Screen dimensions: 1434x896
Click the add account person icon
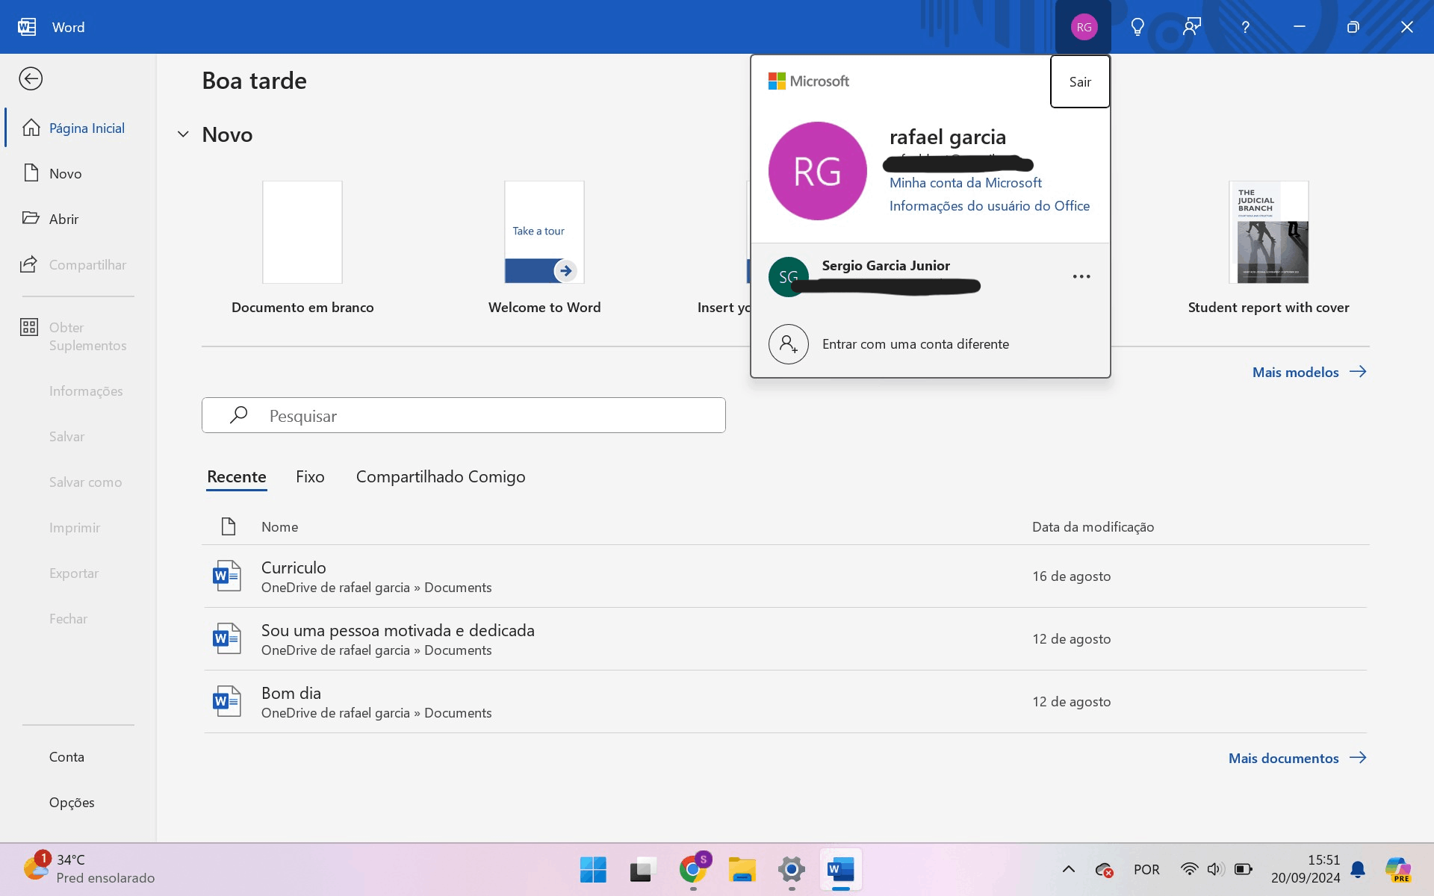point(789,344)
